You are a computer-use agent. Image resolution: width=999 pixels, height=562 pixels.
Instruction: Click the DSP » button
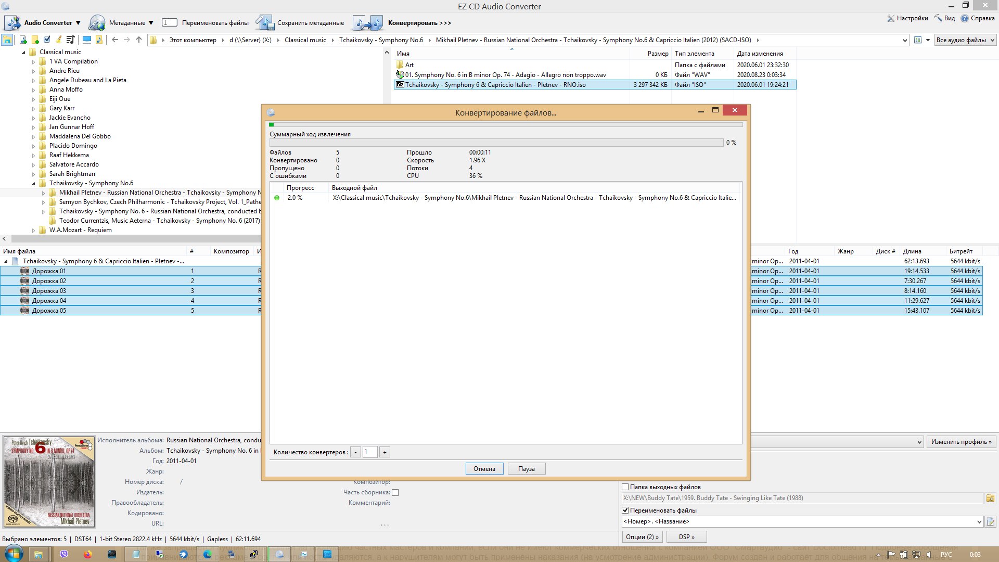click(x=686, y=537)
